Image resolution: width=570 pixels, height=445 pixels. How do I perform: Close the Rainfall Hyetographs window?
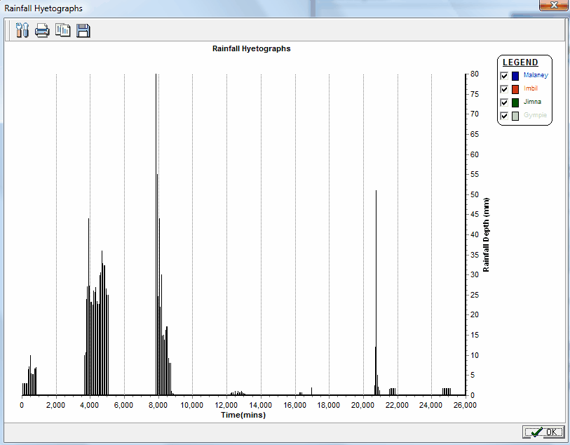coord(552,6)
